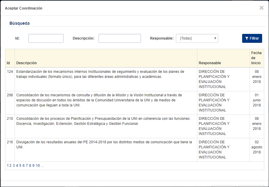Go to page 9

pyautogui.click(x=33, y=166)
